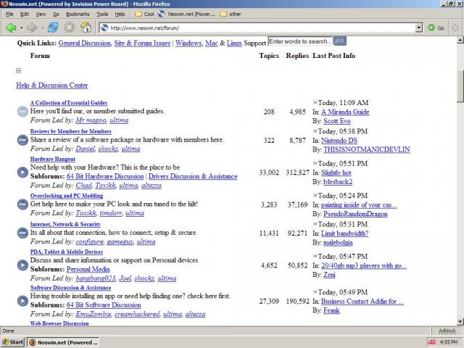Viewport: 464px width, 348px height.
Task: Click the Stop loading icon
Action: (70, 28)
